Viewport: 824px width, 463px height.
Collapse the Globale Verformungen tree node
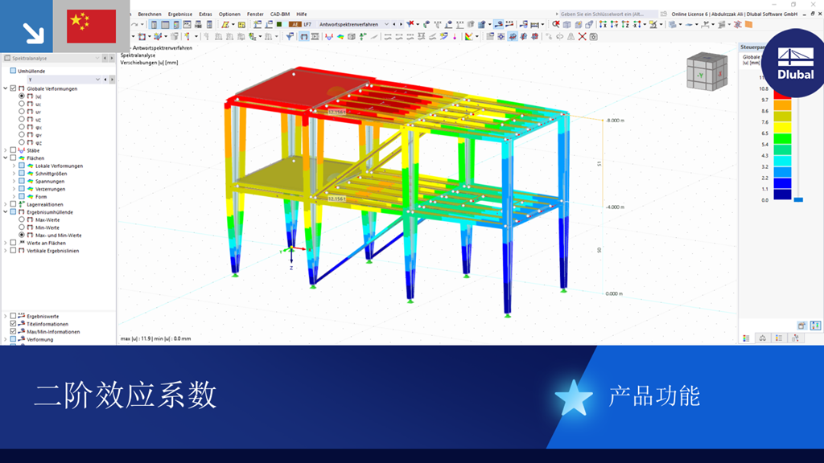[6, 88]
